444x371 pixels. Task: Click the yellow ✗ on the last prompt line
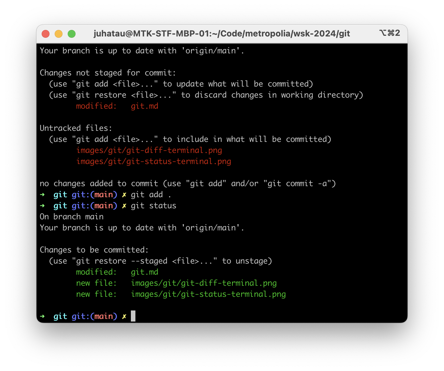124,316
